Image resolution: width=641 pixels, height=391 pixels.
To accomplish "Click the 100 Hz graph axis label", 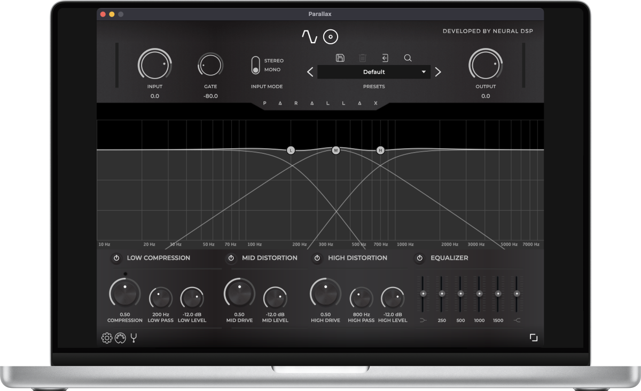I will (x=255, y=244).
